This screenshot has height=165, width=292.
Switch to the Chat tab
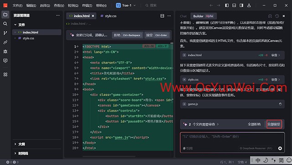click(183, 16)
